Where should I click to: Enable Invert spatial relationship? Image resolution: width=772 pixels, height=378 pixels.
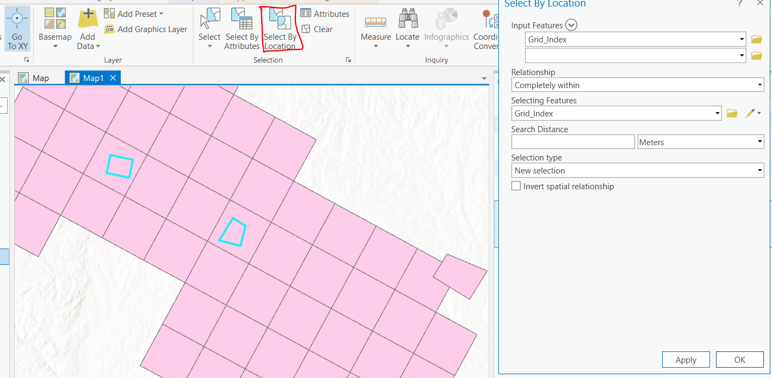(516, 185)
